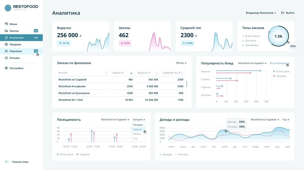The width and height of the screenshot is (304, 170).
Task: Click the pie chart Аналитика icon
Action: tap(6, 38)
